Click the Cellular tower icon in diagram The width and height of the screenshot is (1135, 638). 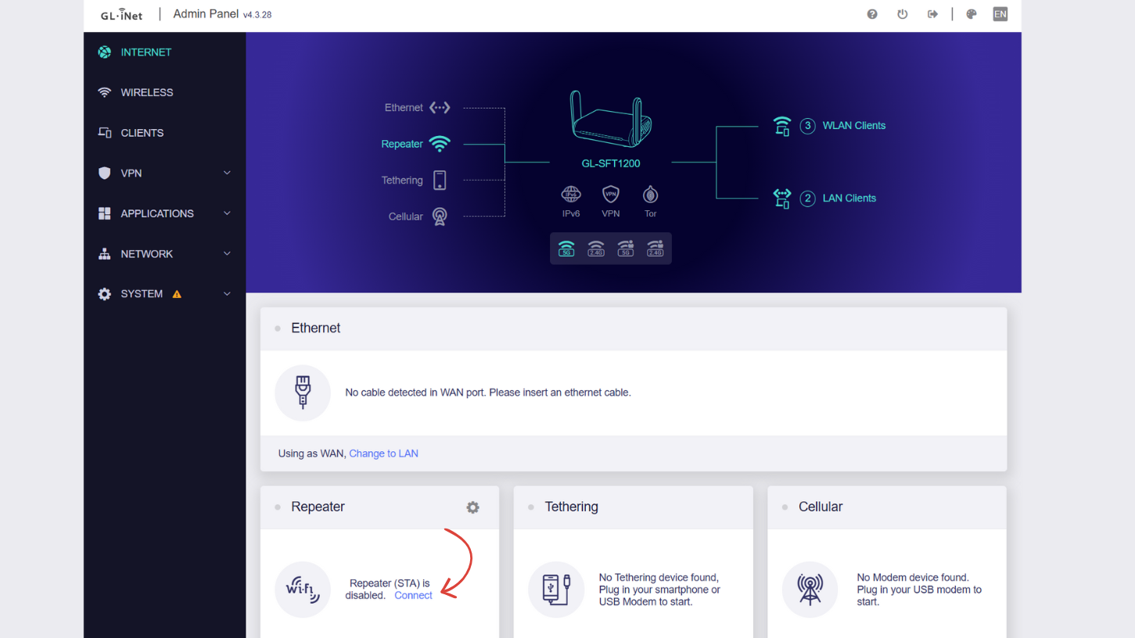point(440,217)
